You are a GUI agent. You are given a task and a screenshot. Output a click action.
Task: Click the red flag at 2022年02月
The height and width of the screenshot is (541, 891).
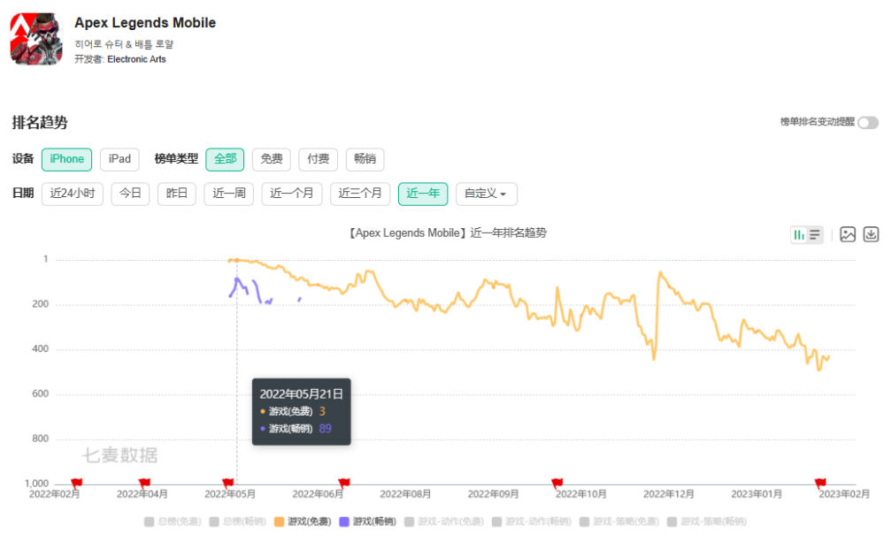(77, 483)
